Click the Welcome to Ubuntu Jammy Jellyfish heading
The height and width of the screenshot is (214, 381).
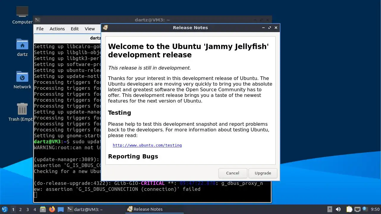pos(188,51)
